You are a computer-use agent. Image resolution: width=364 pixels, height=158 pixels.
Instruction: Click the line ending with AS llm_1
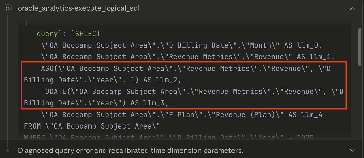pyautogui.click(x=188, y=57)
